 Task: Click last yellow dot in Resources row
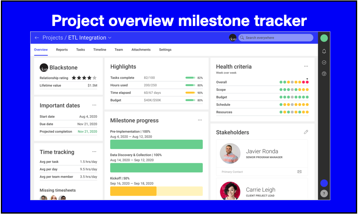[307, 112]
